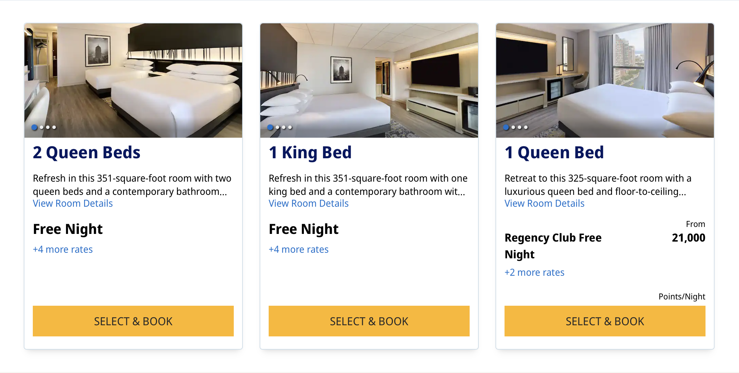
Task: Select the Regency Club Free Night rate
Action: click(x=553, y=246)
